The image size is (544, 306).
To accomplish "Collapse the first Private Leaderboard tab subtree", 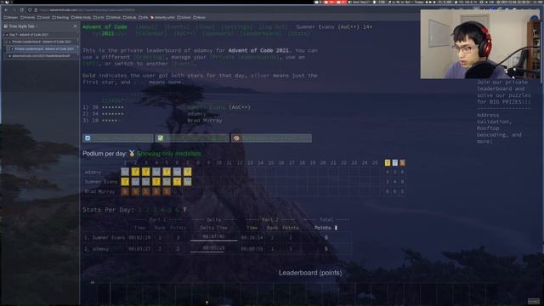I will [x=6, y=42].
